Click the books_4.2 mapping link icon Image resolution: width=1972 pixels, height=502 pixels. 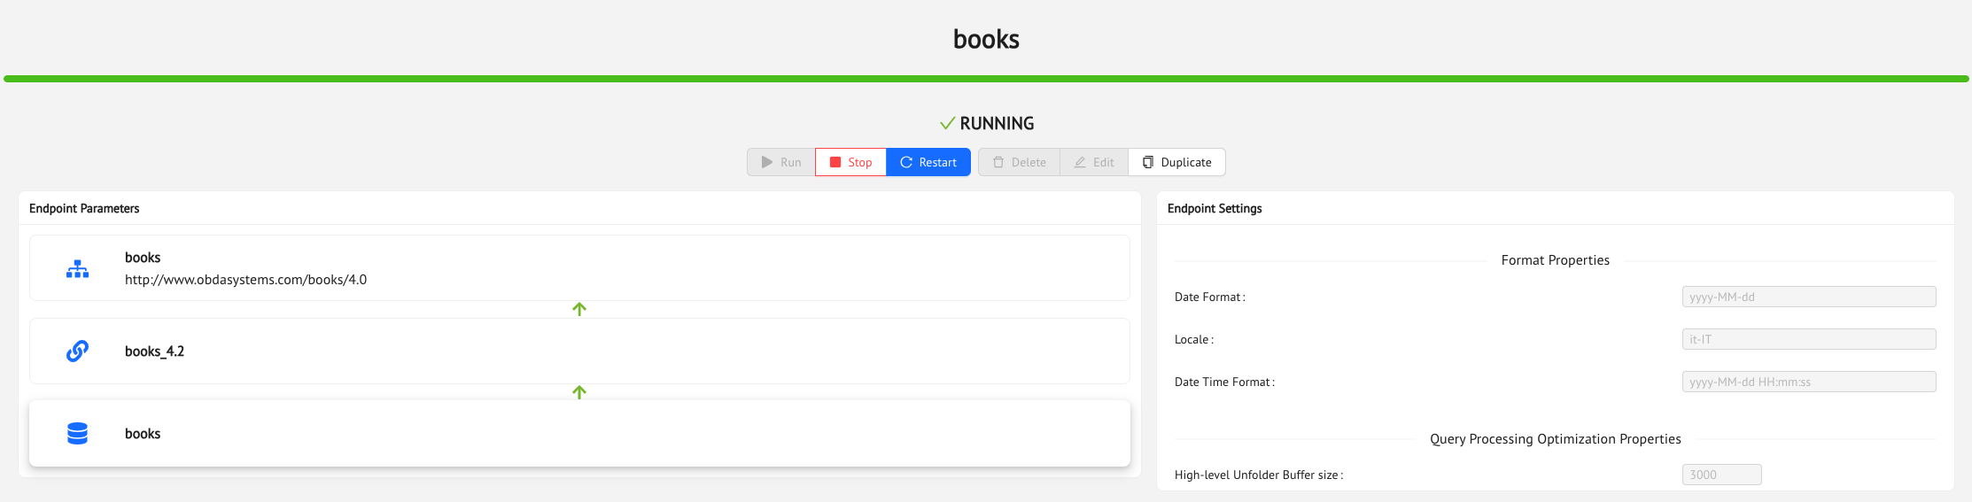pyautogui.click(x=77, y=351)
